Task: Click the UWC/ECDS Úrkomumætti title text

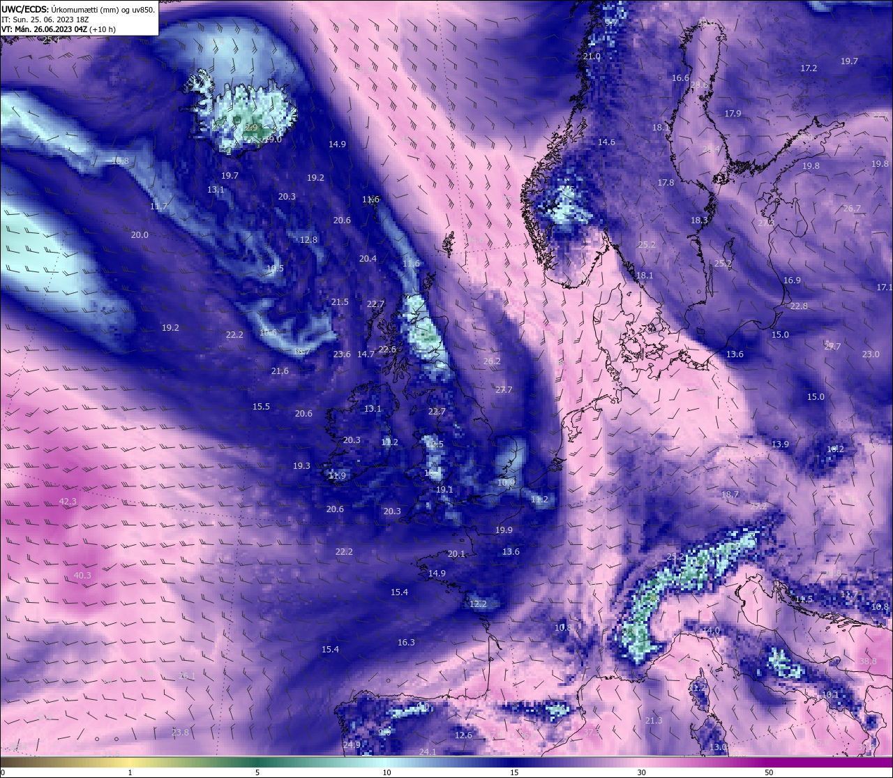Action: tap(78, 10)
